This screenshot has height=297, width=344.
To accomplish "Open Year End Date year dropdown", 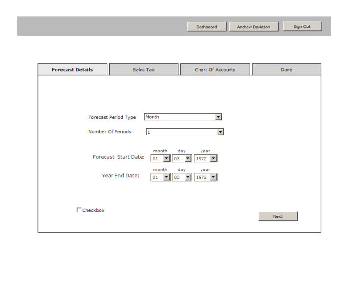I will (x=213, y=177).
